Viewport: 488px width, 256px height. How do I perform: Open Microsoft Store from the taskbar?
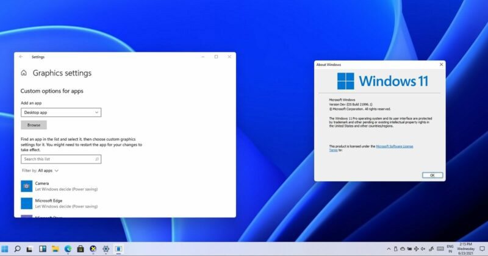click(x=81, y=249)
